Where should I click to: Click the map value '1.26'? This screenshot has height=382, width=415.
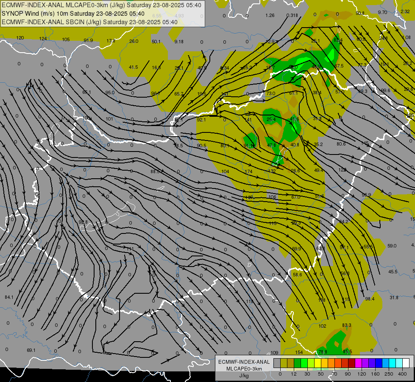pos(270,15)
